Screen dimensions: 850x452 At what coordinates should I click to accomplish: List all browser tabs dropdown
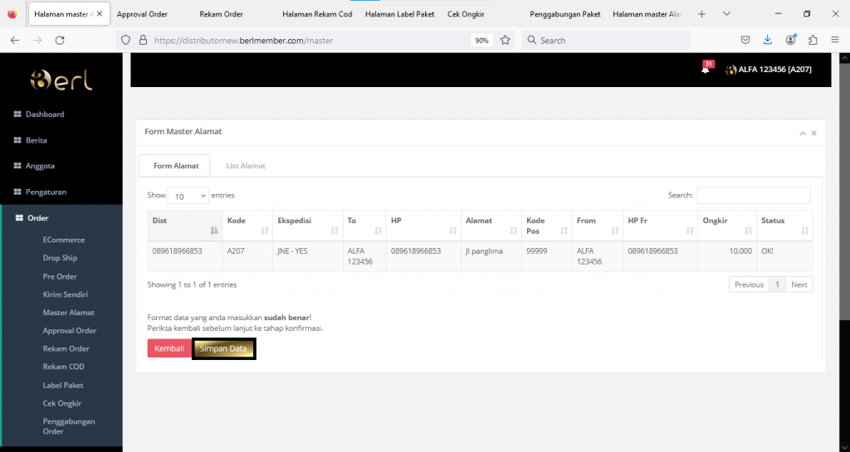point(727,14)
